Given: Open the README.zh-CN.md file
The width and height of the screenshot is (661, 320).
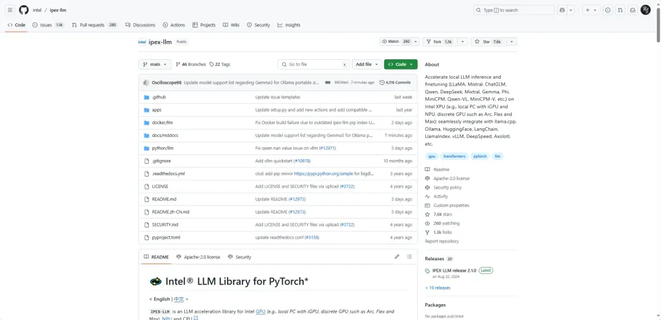Looking at the screenshot, I should [x=171, y=212].
